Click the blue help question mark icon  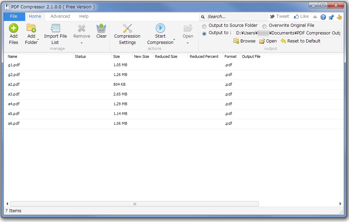pos(323,16)
